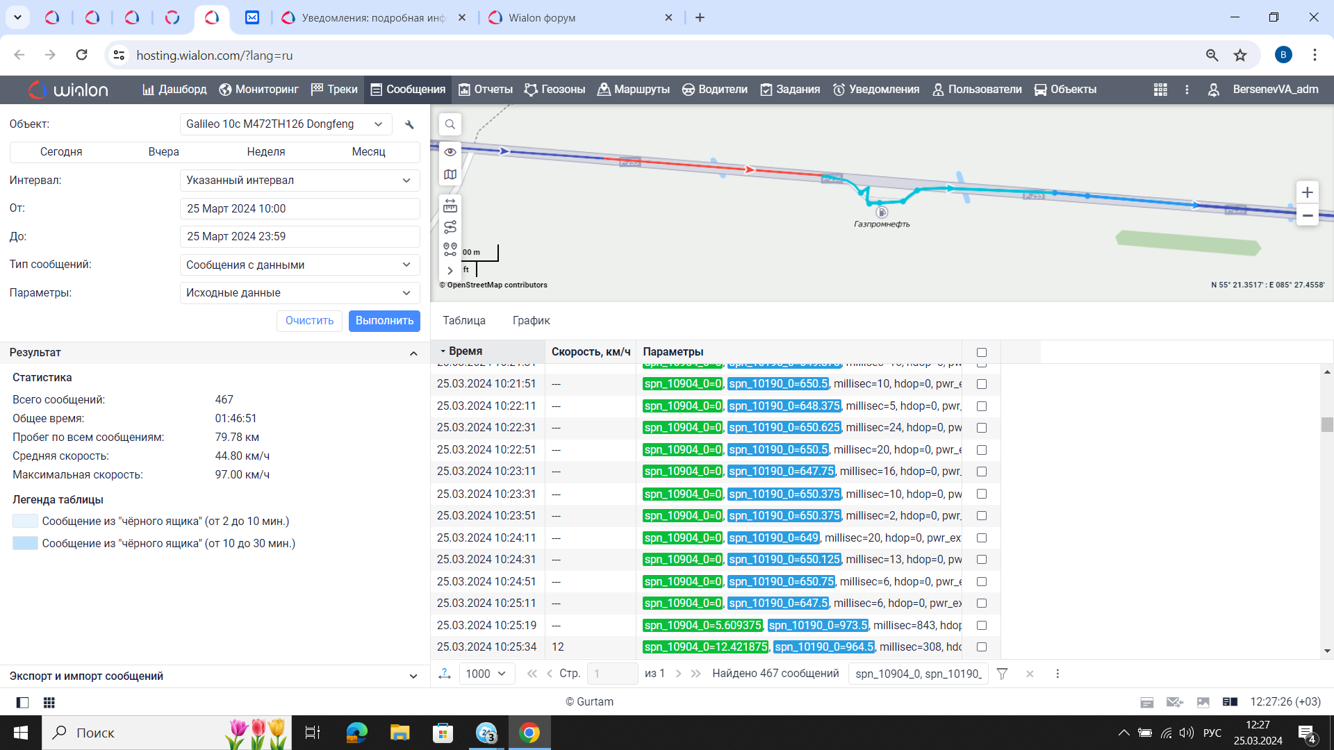Click the From date field 25 Март 10:00
Screen dimensions: 1334x750
pos(299,208)
